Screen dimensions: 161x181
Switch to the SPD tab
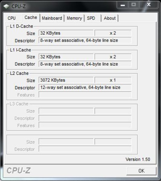tap(93, 18)
